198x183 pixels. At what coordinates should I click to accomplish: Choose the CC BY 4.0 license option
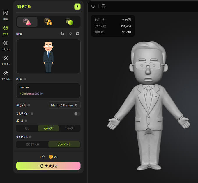click(x=32, y=144)
